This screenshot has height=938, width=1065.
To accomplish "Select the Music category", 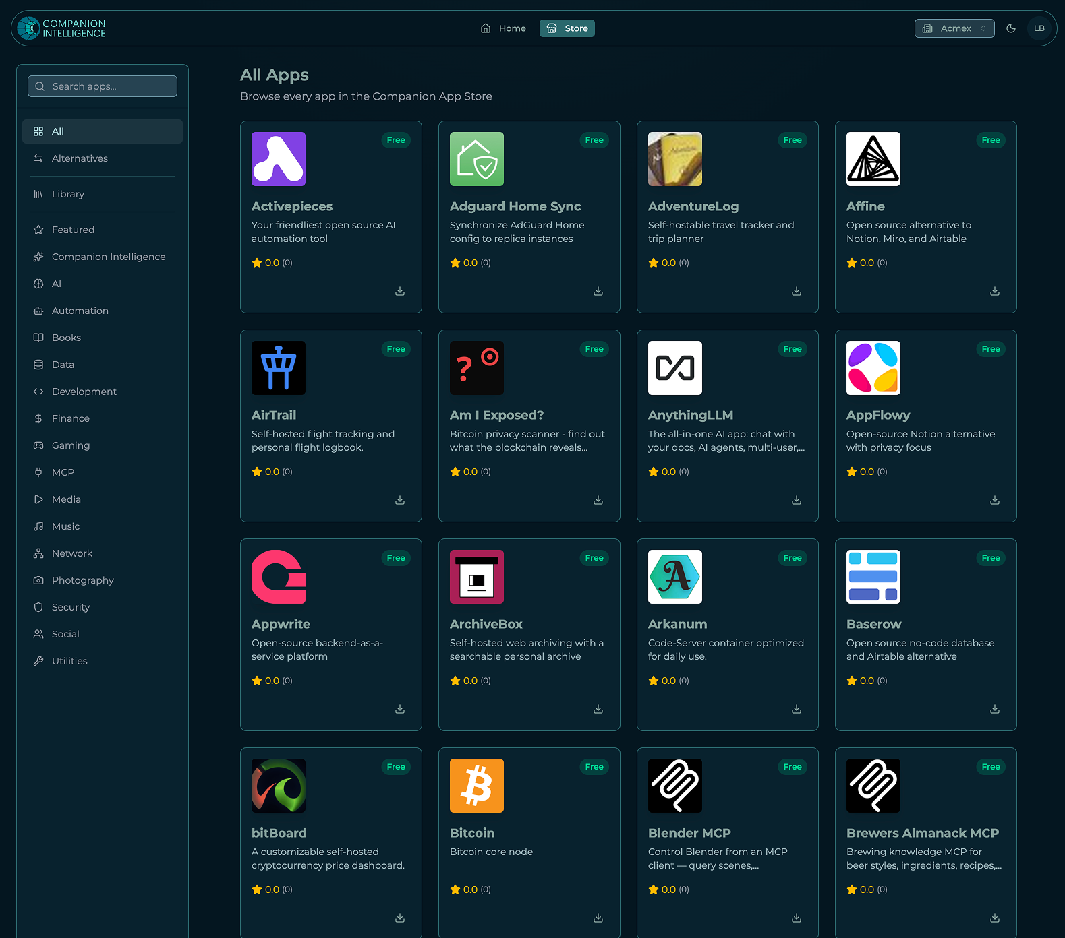I will 103,526.
